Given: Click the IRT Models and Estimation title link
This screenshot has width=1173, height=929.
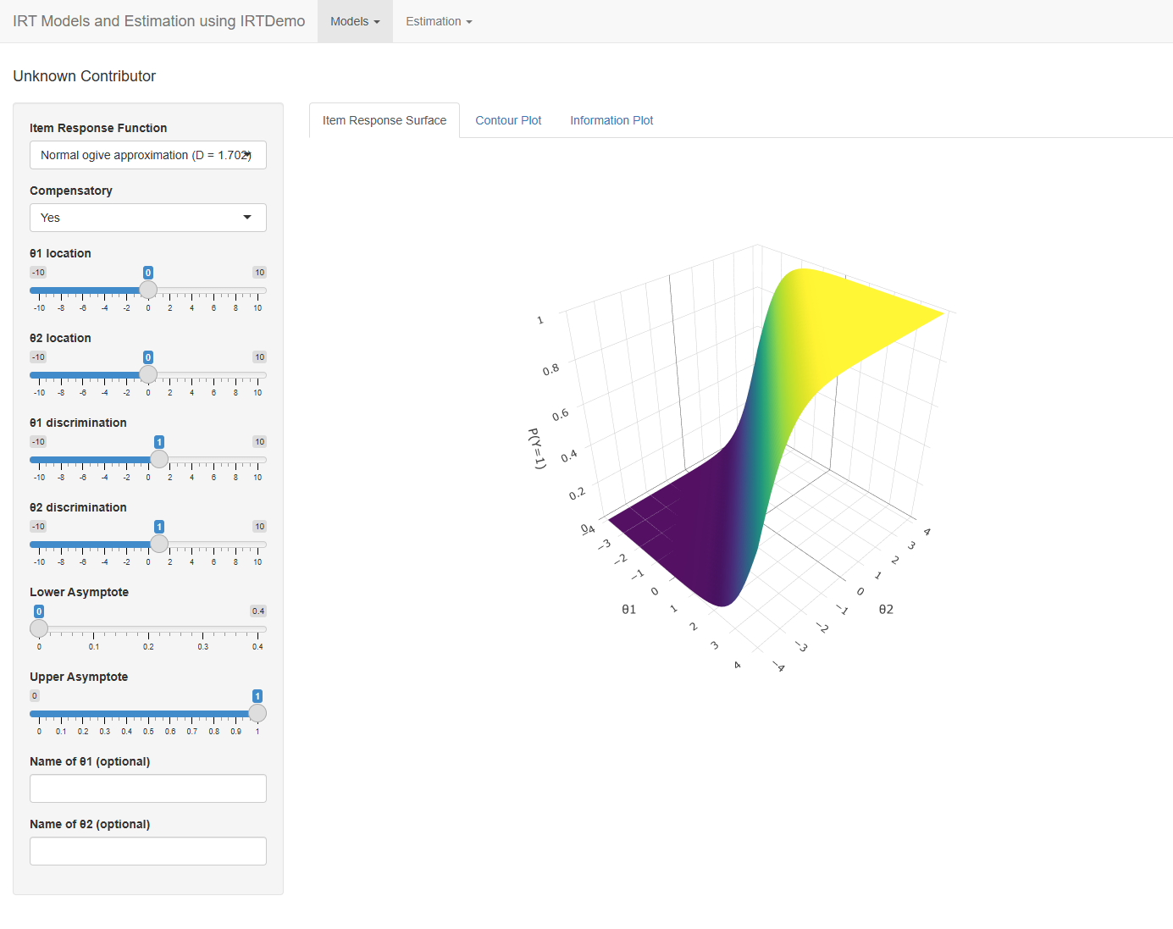Looking at the screenshot, I should [x=159, y=21].
